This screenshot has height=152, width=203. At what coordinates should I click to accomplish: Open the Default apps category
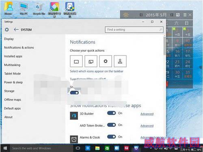point(13,108)
